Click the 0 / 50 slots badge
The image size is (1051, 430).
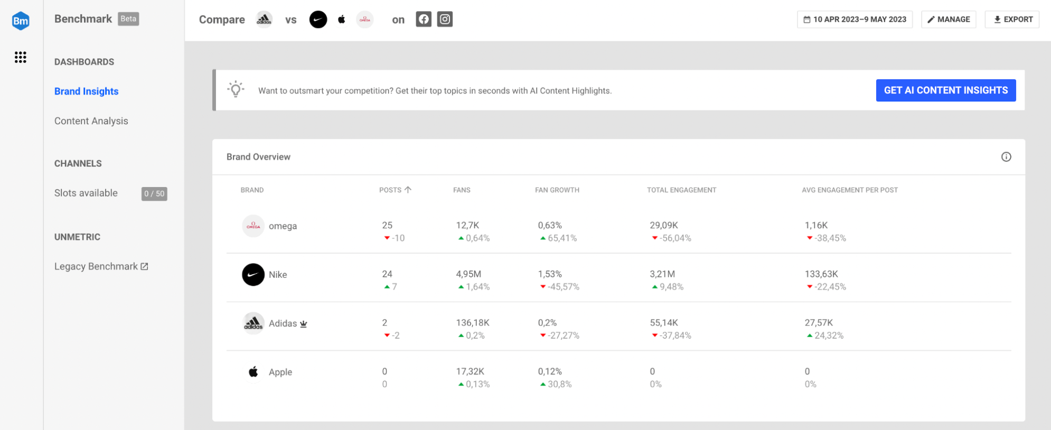click(x=154, y=194)
